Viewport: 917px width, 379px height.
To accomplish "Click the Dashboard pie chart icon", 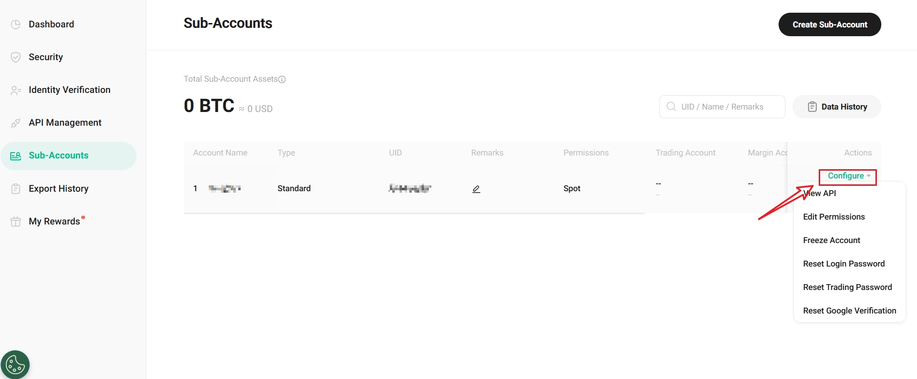I will [x=16, y=24].
